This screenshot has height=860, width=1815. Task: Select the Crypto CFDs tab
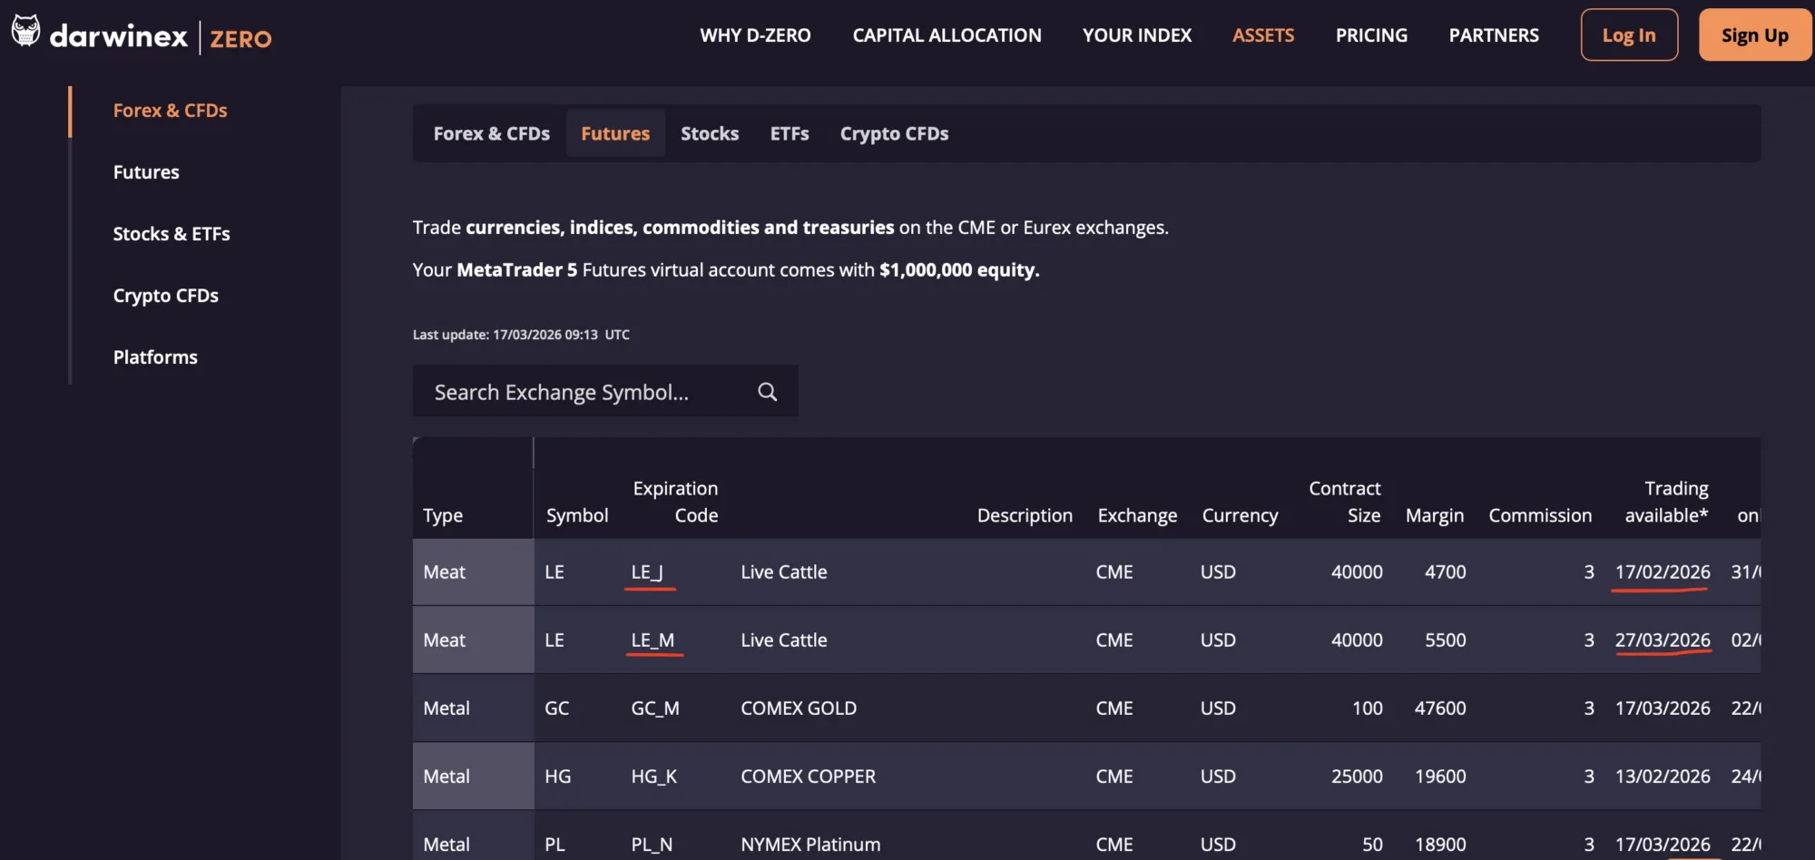(x=893, y=133)
